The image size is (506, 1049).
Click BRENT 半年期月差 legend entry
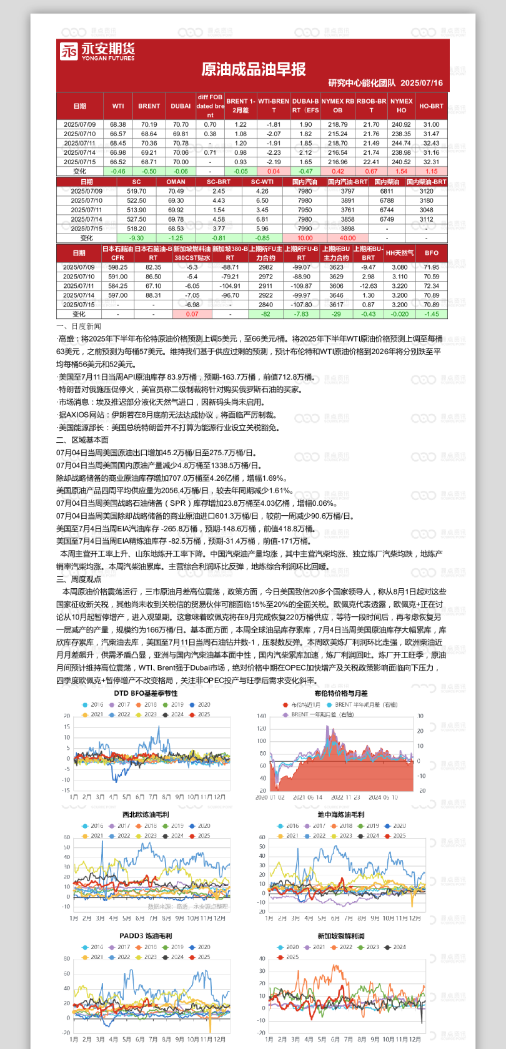tap(361, 704)
